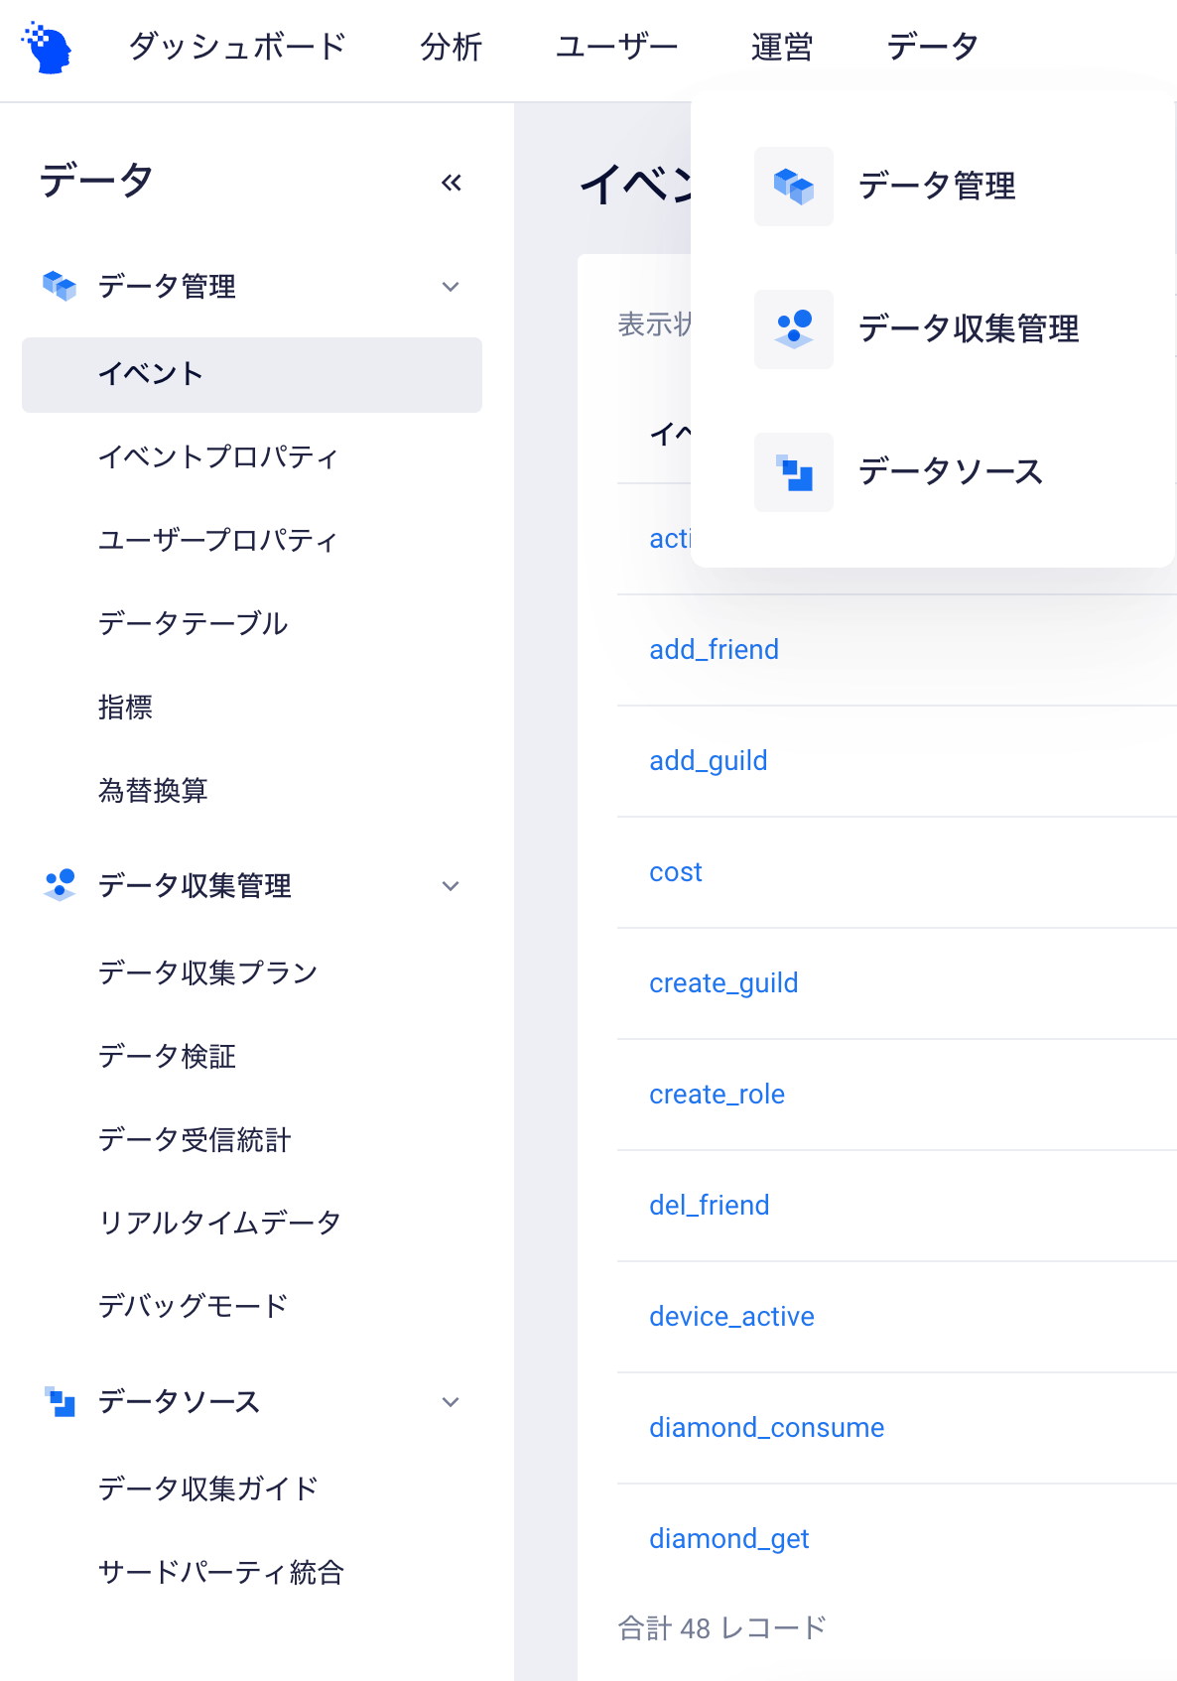Collapse the データ管理 sidebar section chevron
The width and height of the screenshot is (1177, 1681).
pyautogui.click(x=451, y=287)
